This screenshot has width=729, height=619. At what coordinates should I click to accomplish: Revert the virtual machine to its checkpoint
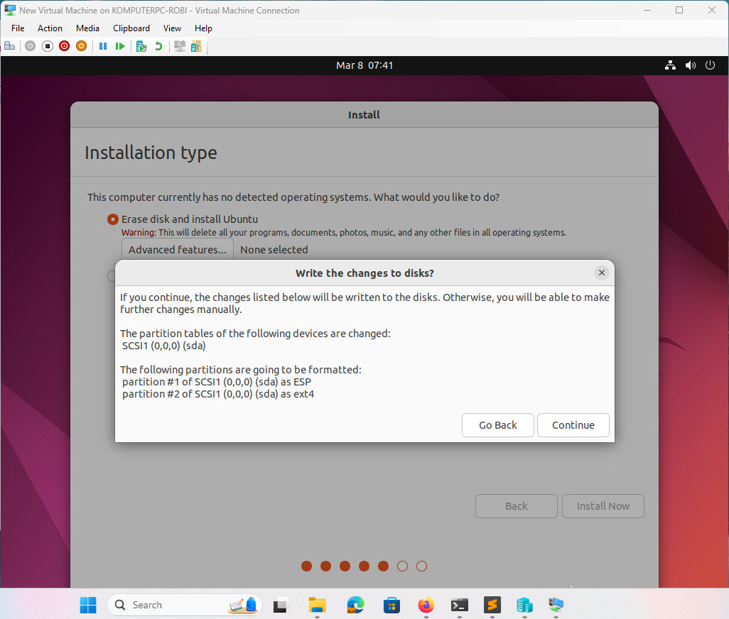(158, 45)
